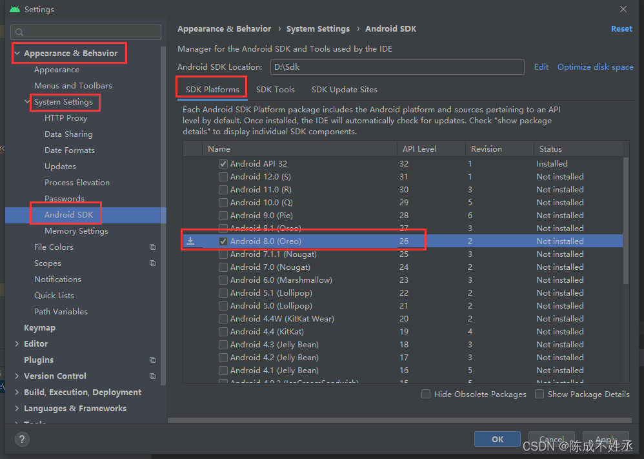Image resolution: width=644 pixels, height=459 pixels.
Task: Click the OK button
Action: (x=498, y=439)
